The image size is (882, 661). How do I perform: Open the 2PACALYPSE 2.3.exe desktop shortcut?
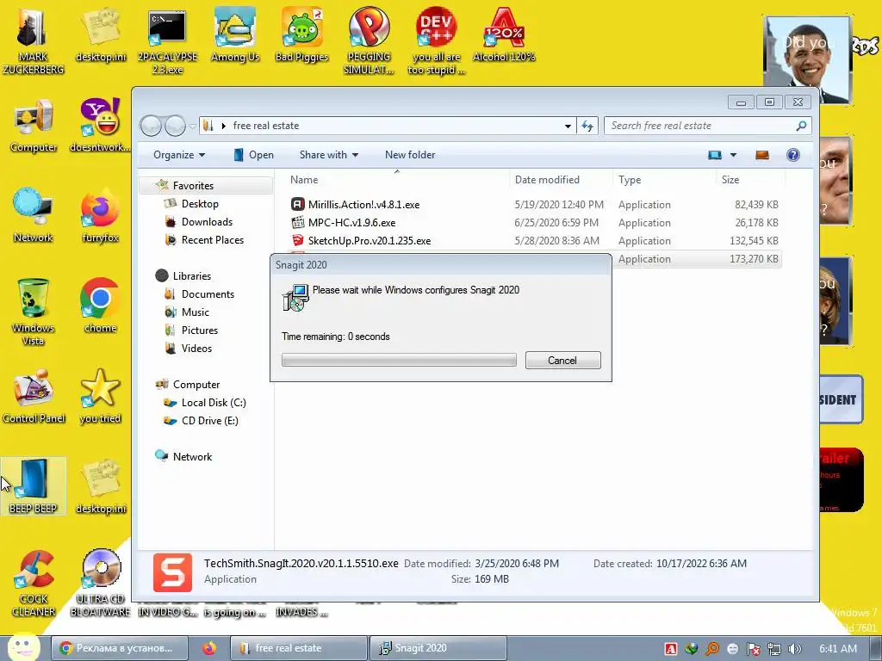167,41
